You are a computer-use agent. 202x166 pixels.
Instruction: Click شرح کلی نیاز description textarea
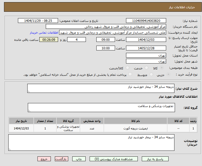tap(101, 88)
